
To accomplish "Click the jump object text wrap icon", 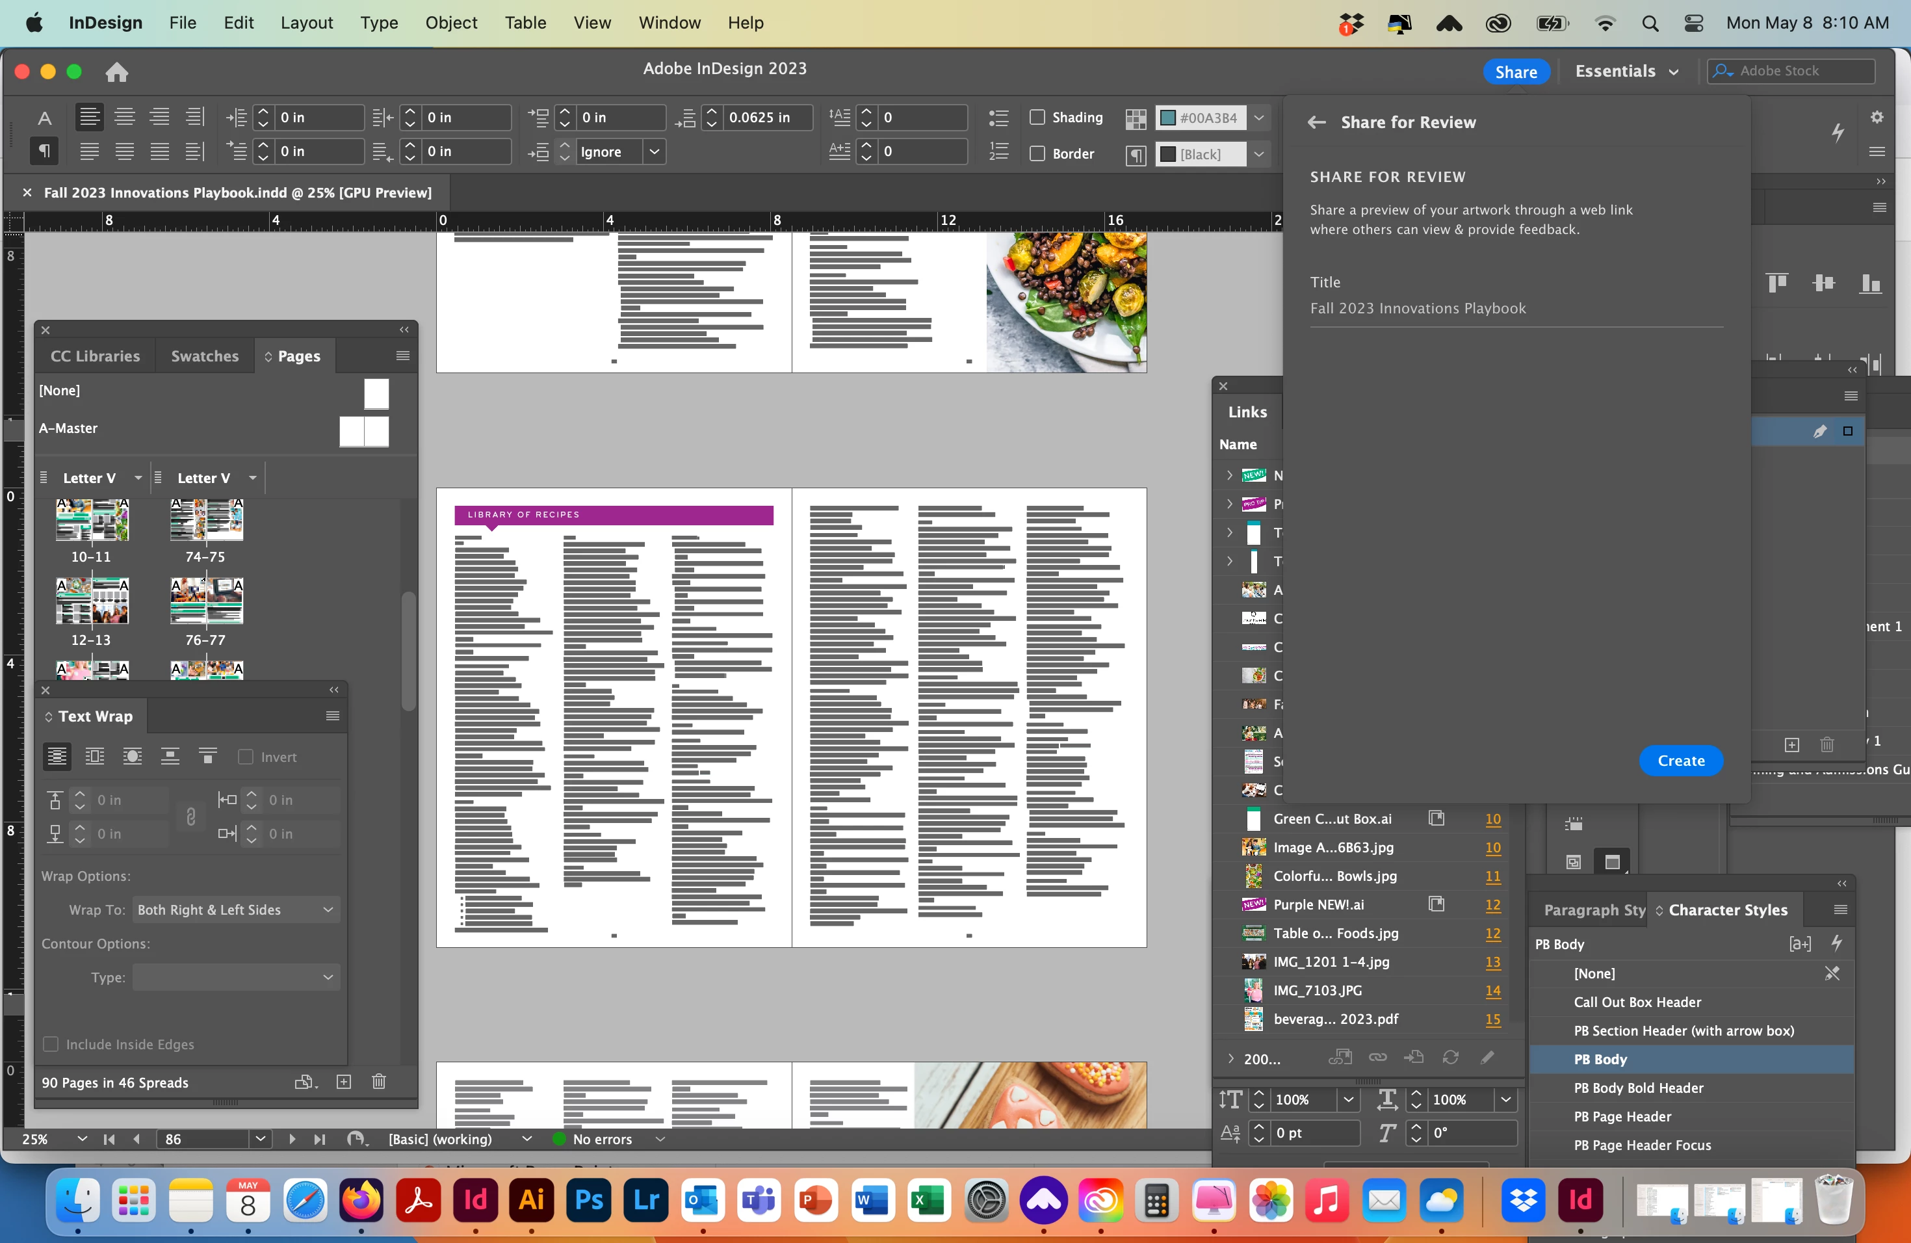I will click(x=170, y=757).
